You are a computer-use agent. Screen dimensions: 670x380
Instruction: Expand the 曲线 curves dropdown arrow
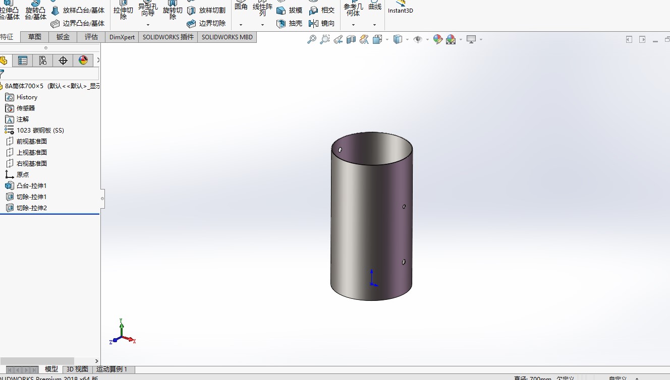pyautogui.click(x=374, y=25)
